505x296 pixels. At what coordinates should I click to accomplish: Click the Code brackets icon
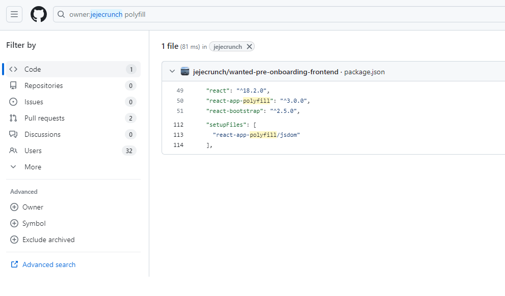coord(13,69)
